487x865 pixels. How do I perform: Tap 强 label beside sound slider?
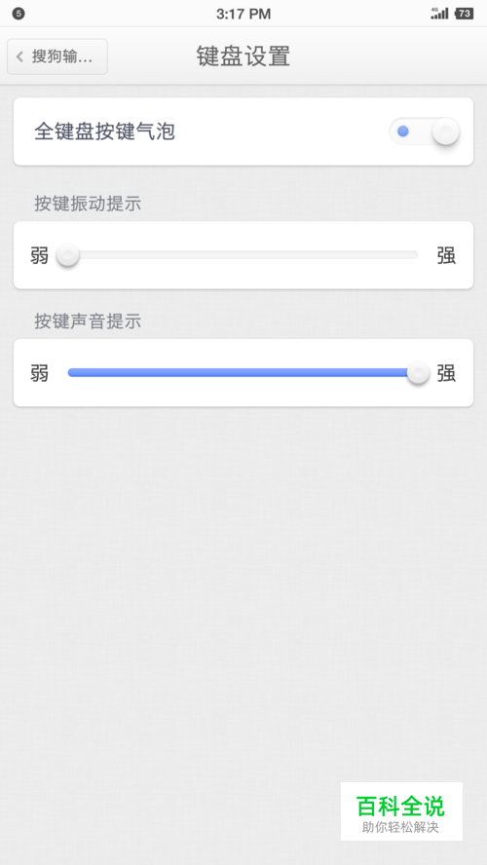(x=446, y=373)
